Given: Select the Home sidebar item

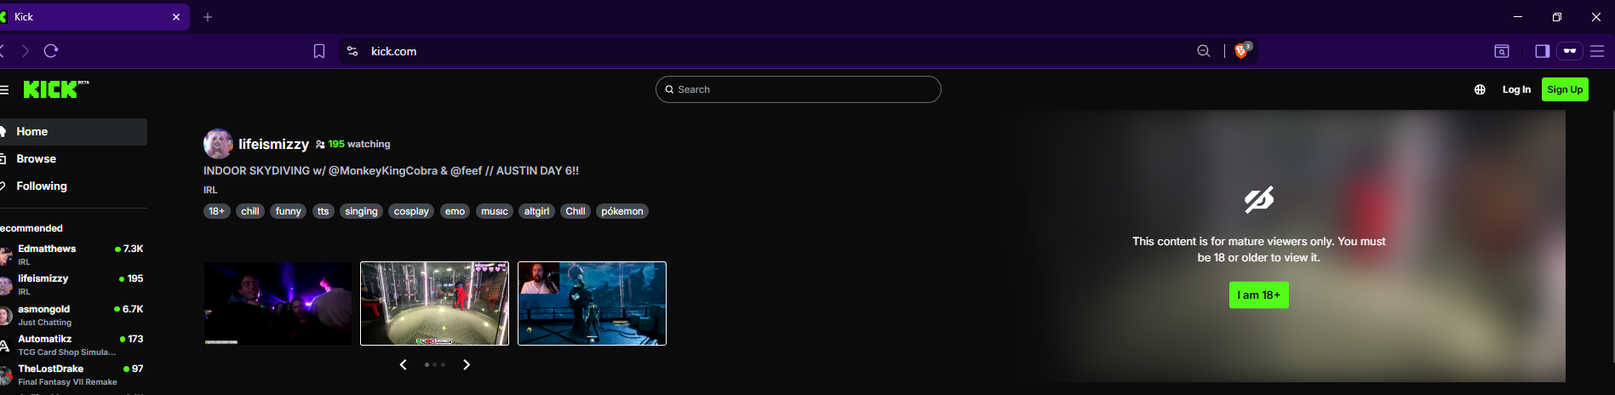Looking at the screenshot, I should (x=73, y=132).
